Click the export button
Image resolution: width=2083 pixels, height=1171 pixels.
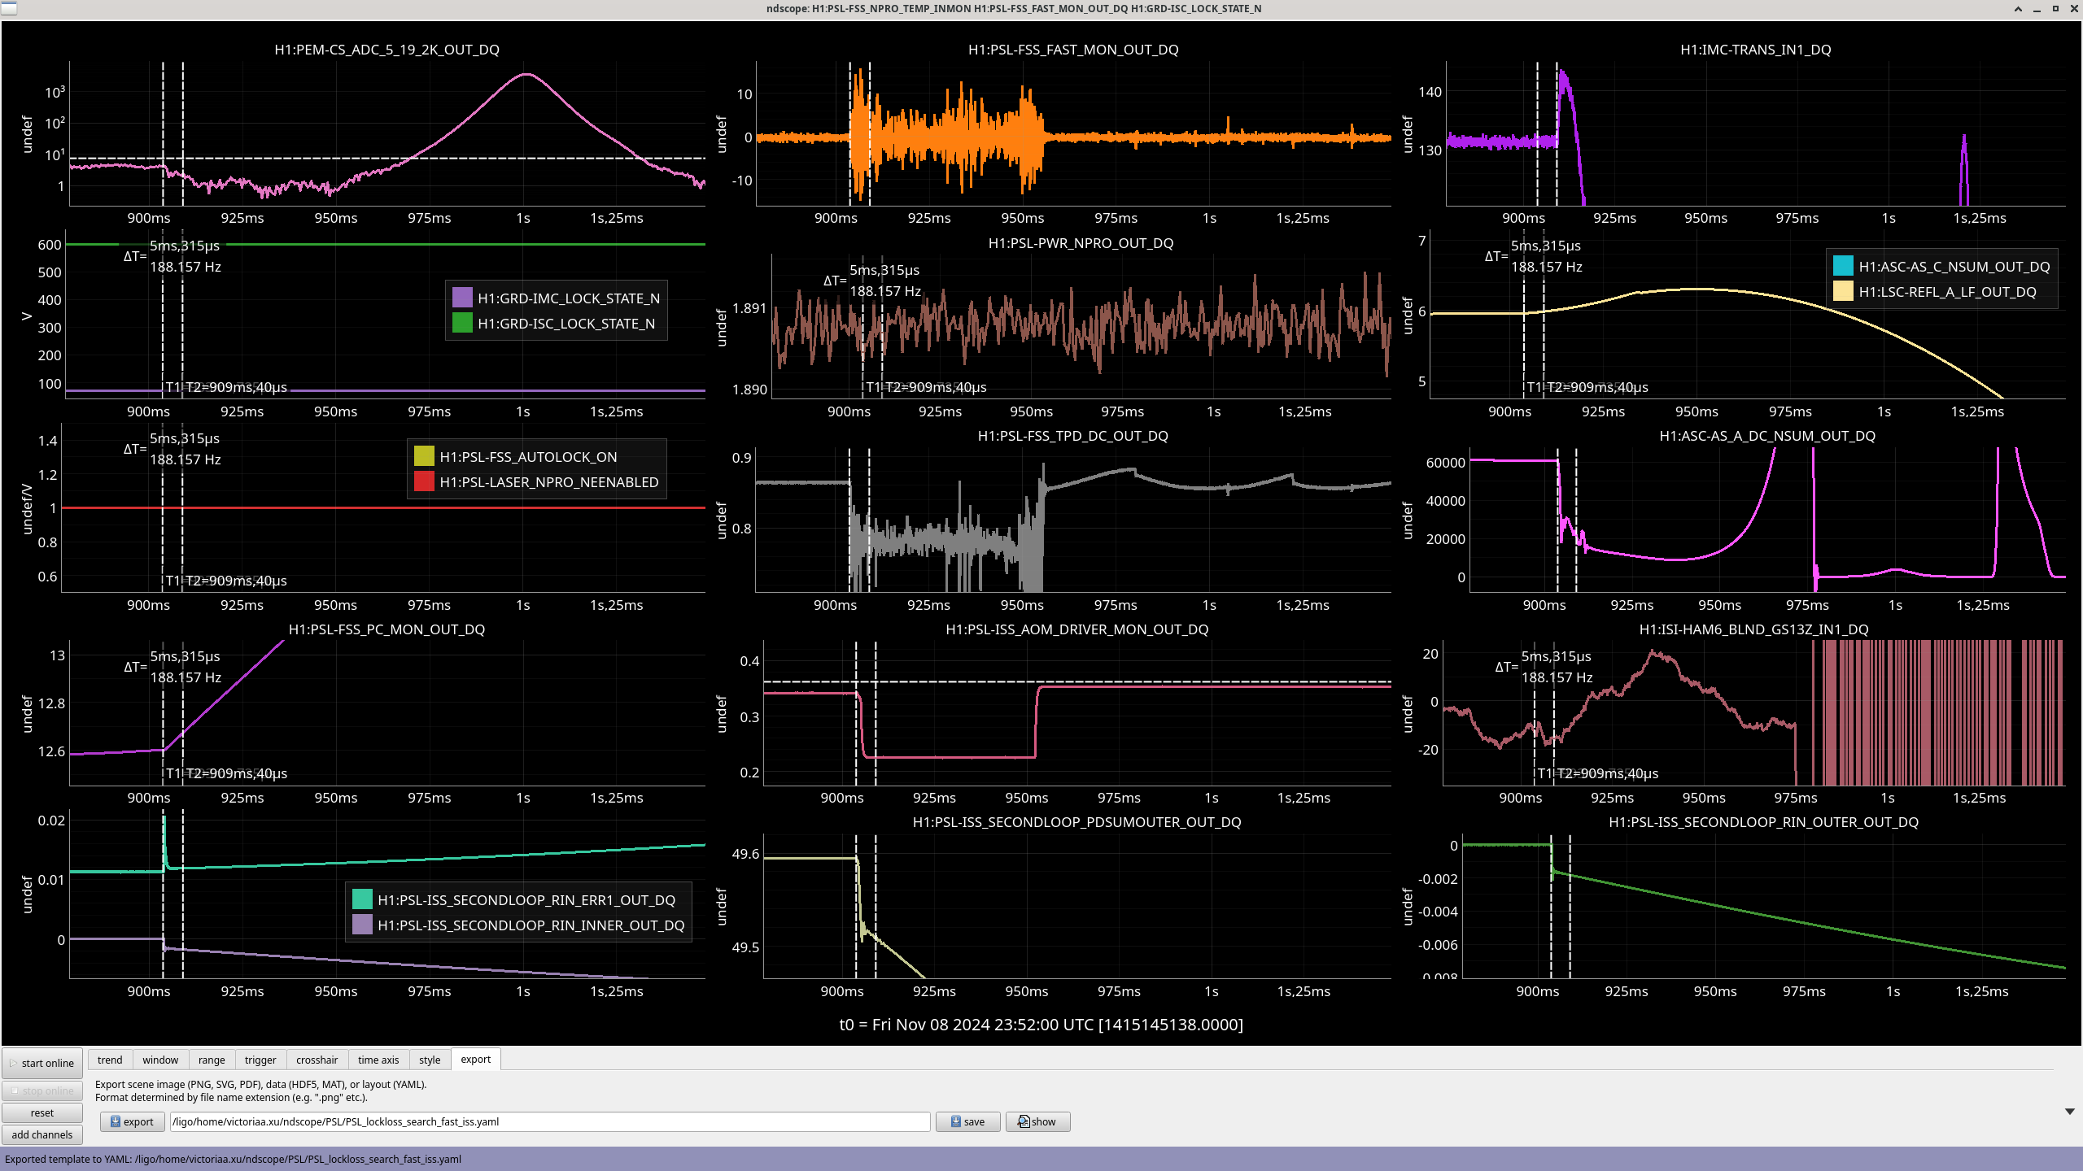tap(132, 1121)
